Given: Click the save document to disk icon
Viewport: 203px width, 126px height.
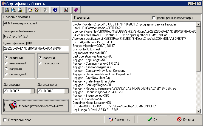Looking at the screenshot, I should 20,10.
